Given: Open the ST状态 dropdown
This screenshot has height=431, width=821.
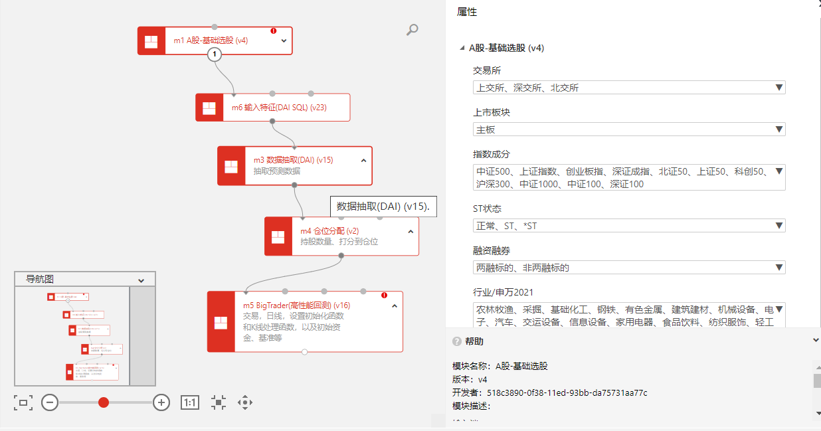Looking at the screenshot, I should click(x=628, y=226).
